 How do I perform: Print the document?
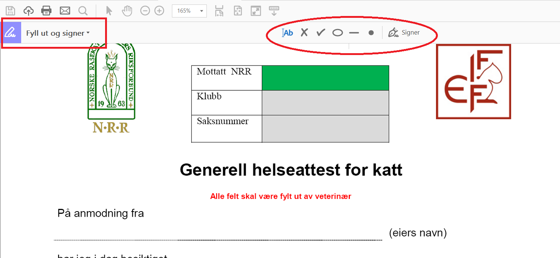coord(46,11)
